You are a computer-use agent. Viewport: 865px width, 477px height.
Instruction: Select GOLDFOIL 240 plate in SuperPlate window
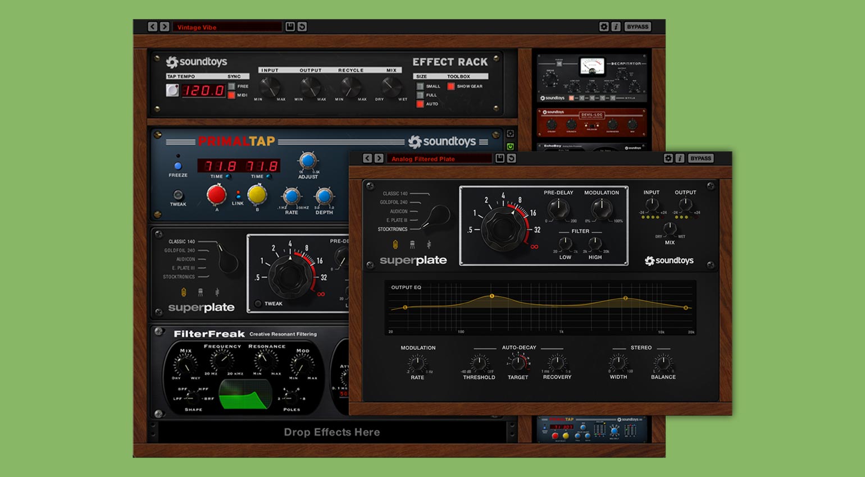pyautogui.click(x=394, y=202)
